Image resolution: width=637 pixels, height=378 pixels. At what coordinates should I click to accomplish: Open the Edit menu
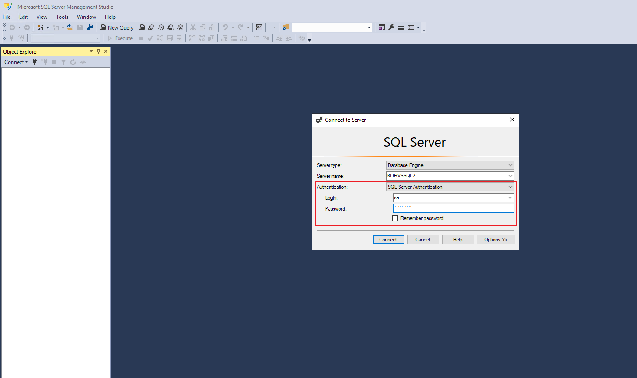tap(23, 17)
